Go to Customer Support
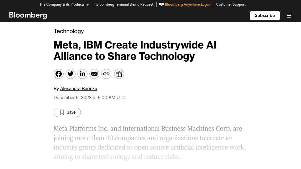301x169 pixels. (x=231, y=4)
